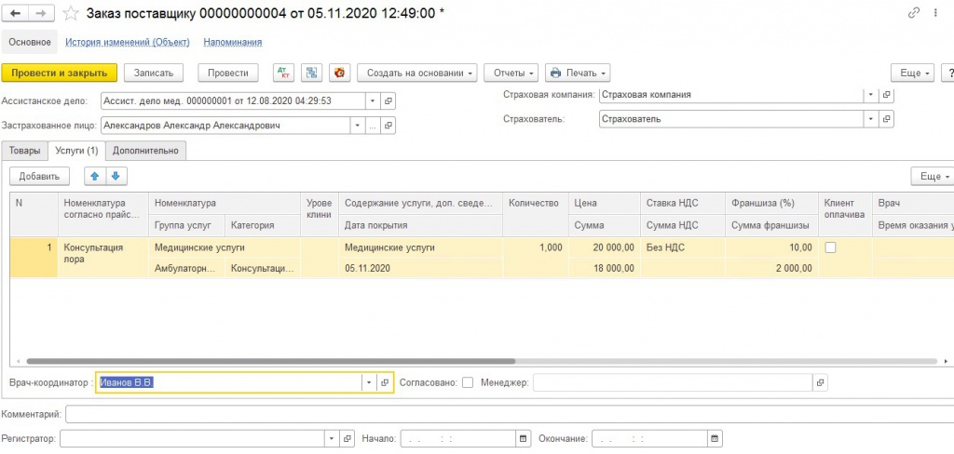
Task: Go back with the left arrow button
Action: point(15,13)
